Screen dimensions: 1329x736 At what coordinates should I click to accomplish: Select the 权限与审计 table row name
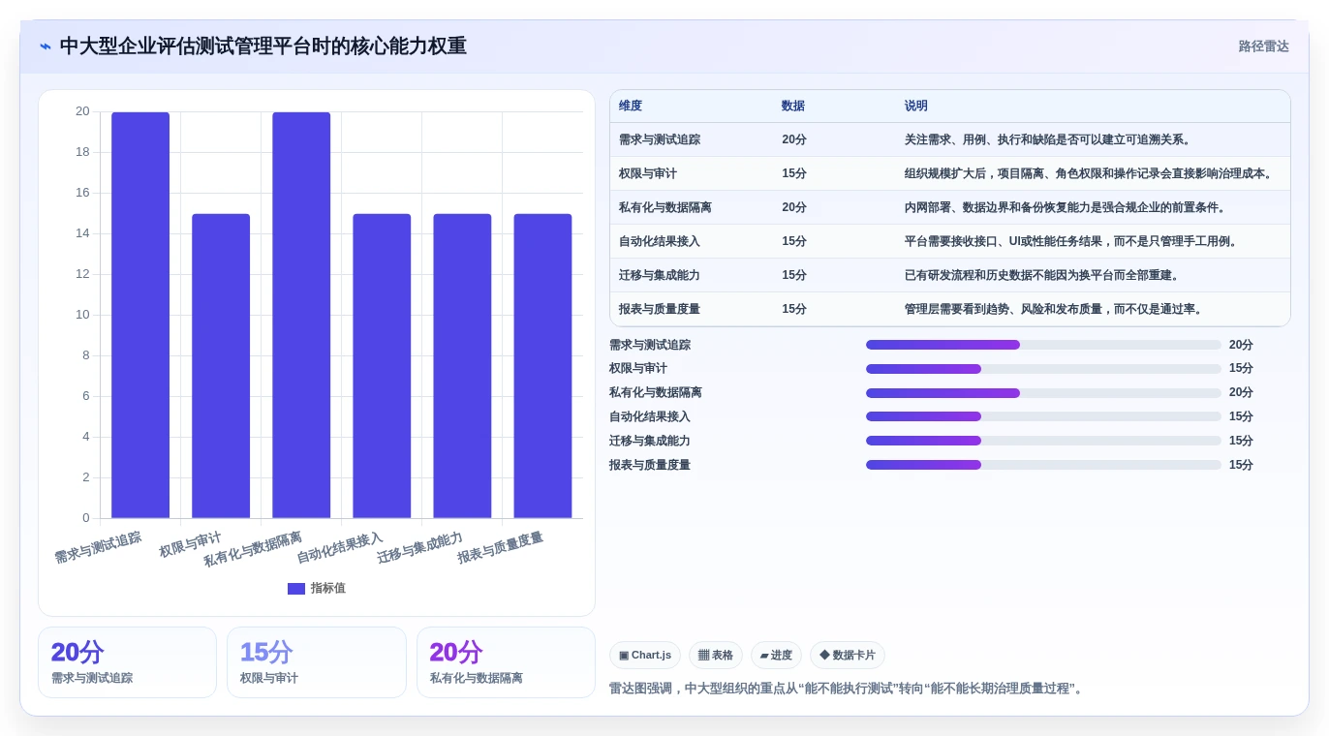648,173
